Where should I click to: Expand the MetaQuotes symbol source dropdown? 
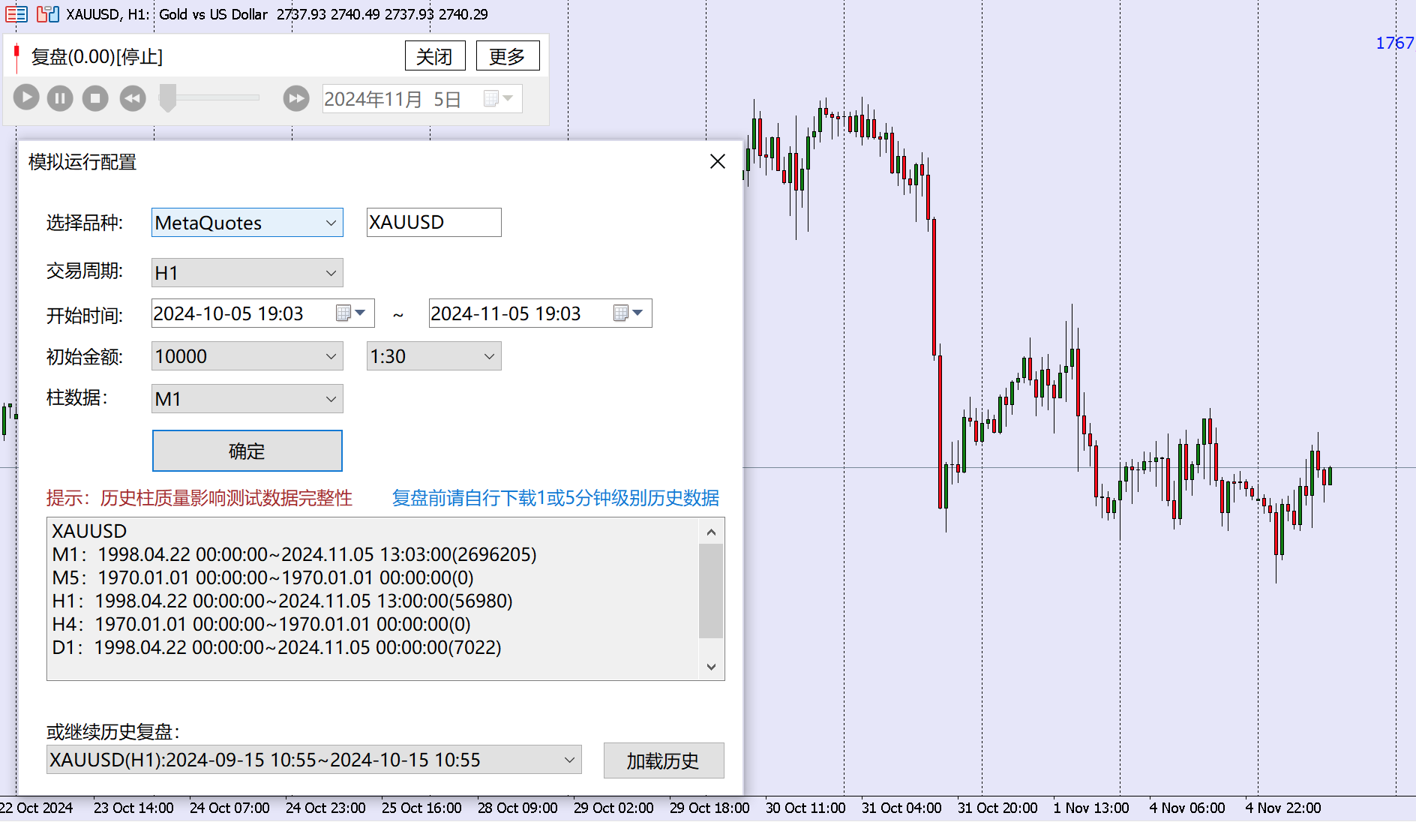pyautogui.click(x=331, y=223)
